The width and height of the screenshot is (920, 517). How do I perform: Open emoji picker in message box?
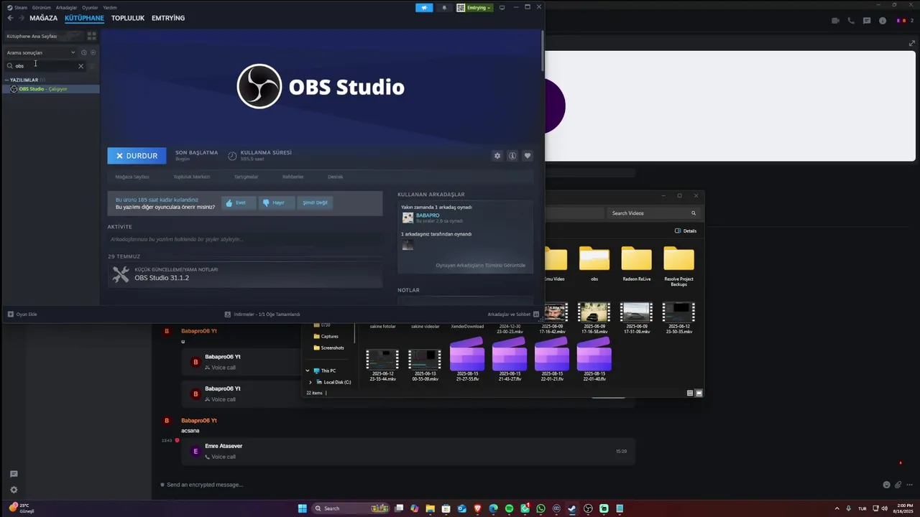[x=886, y=485]
